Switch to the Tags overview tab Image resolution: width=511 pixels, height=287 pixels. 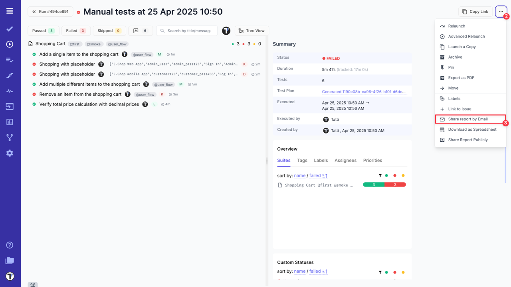tap(302, 160)
